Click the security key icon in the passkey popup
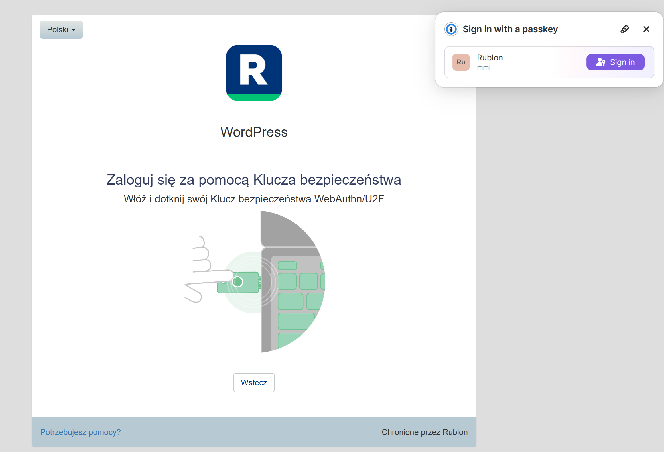Image resolution: width=664 pixels, height=452 pixels. pyautogui.click(x=625, y=29)
